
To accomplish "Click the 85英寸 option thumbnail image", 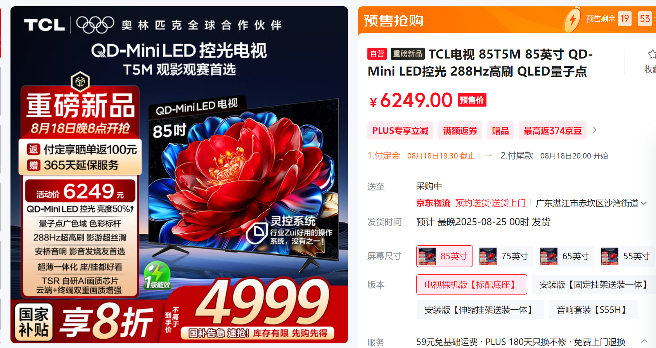I will 427,256.
